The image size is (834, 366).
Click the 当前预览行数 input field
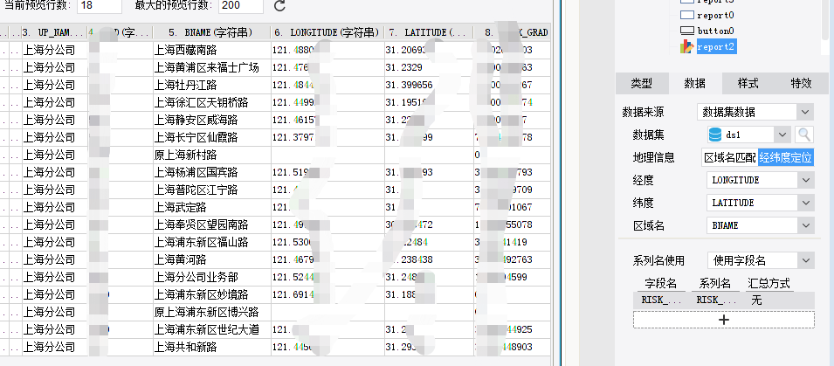pos(100,6)
